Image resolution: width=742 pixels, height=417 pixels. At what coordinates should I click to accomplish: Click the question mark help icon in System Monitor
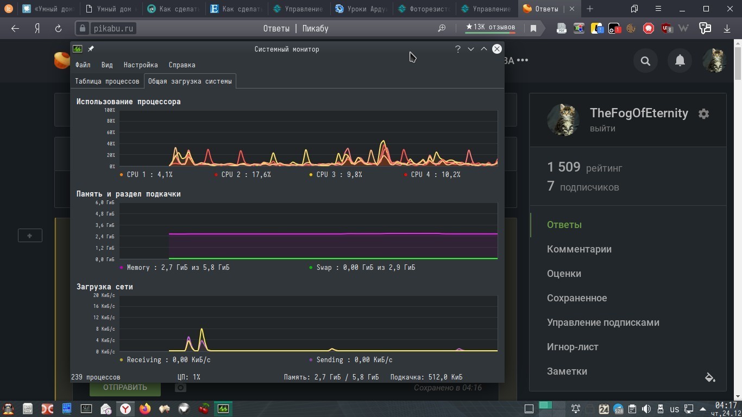click(x=458, y=49)
